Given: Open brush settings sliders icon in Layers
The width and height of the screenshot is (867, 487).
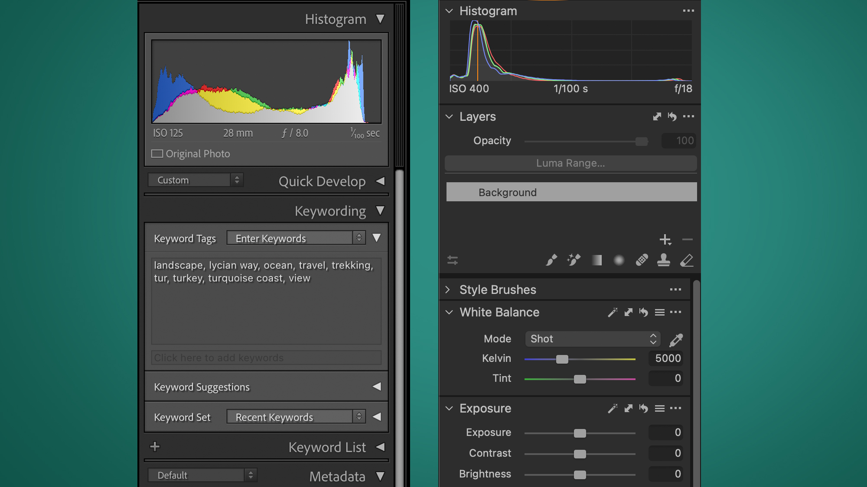Looking at the screenshot, I should [x=453, y=260].
